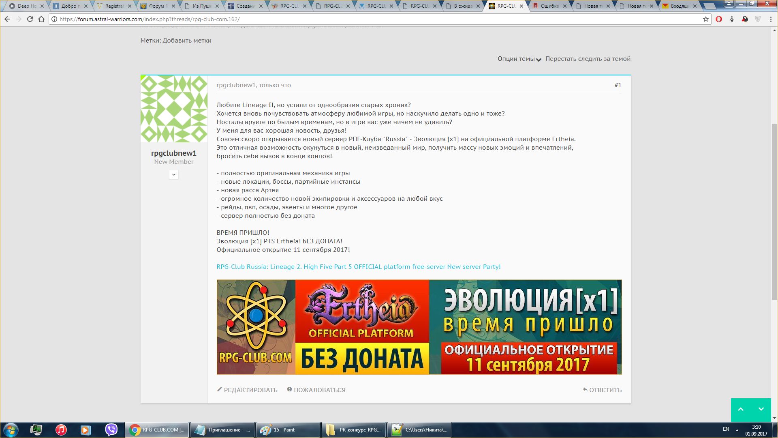Open the red-and-black extension icon in the toolbar
Image resolution: width=778 pixels, height=438 pixels.
pos(745,19)
